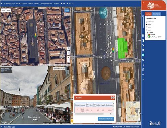Click the document icon in top bar
The width and height of the screenshot is (167, 128).
[x=67, y=3]
